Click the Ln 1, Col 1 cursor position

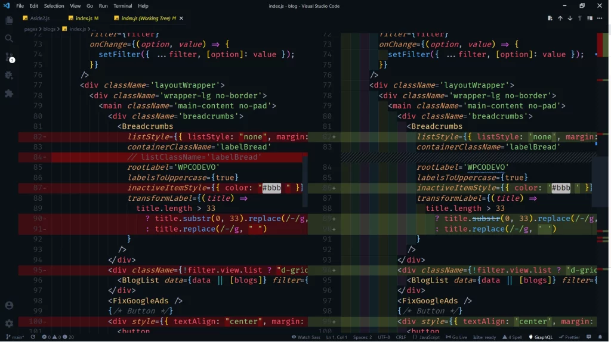pos(337,337)
